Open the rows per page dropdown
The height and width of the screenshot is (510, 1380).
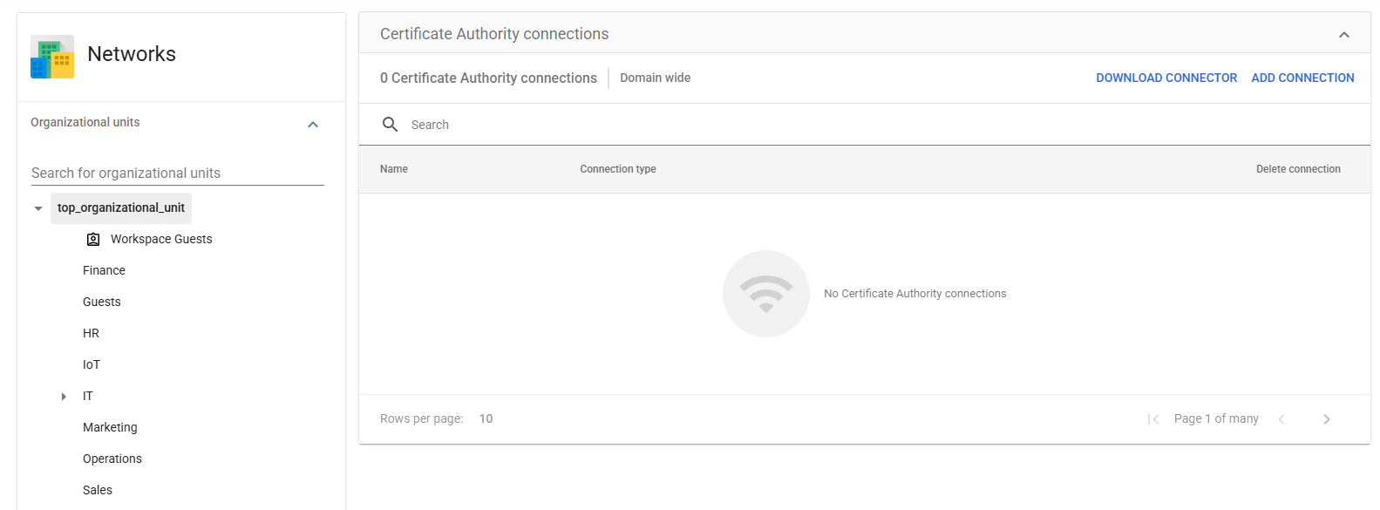click(486, 418)
